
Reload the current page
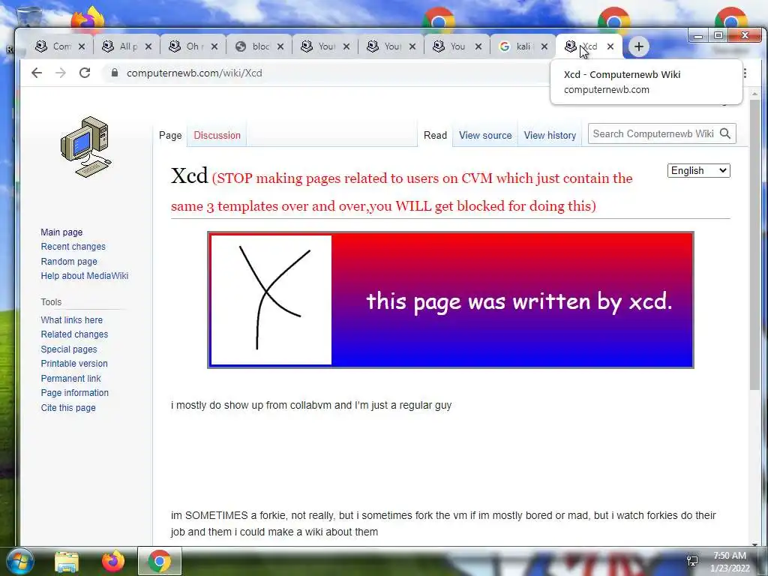tap(85, 73)
